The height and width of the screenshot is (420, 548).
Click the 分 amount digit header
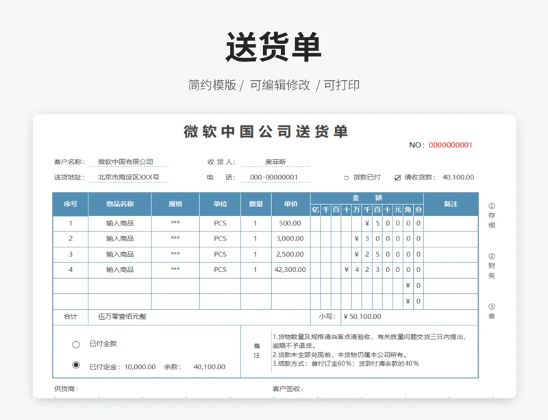pos(419,210)
